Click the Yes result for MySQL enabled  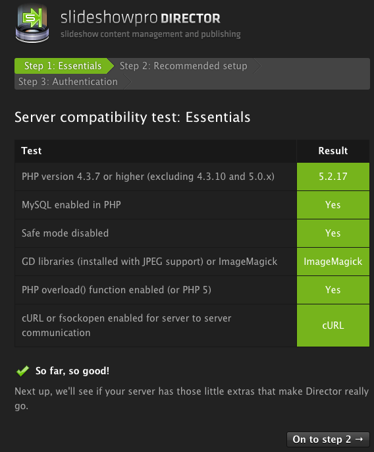[333, 205]
